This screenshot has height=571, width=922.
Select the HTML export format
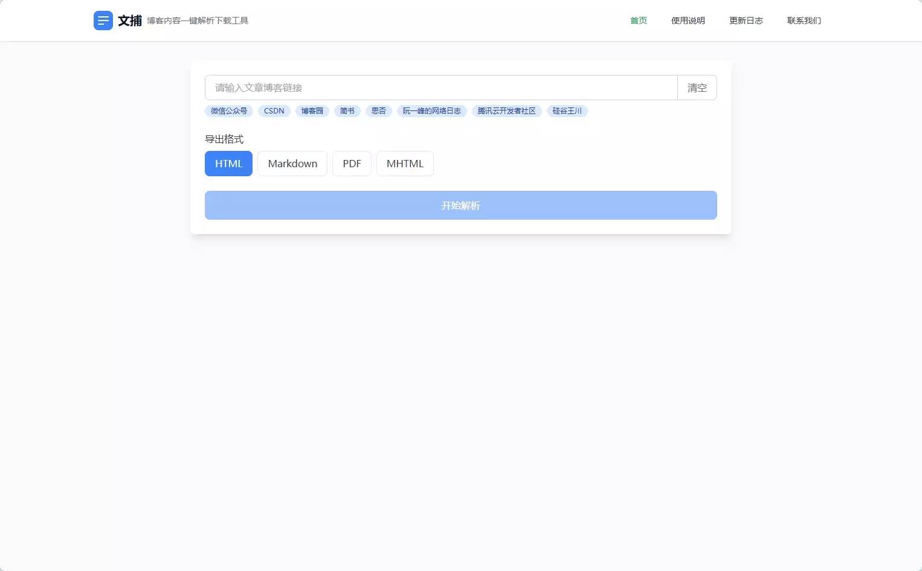pos(228,163)
